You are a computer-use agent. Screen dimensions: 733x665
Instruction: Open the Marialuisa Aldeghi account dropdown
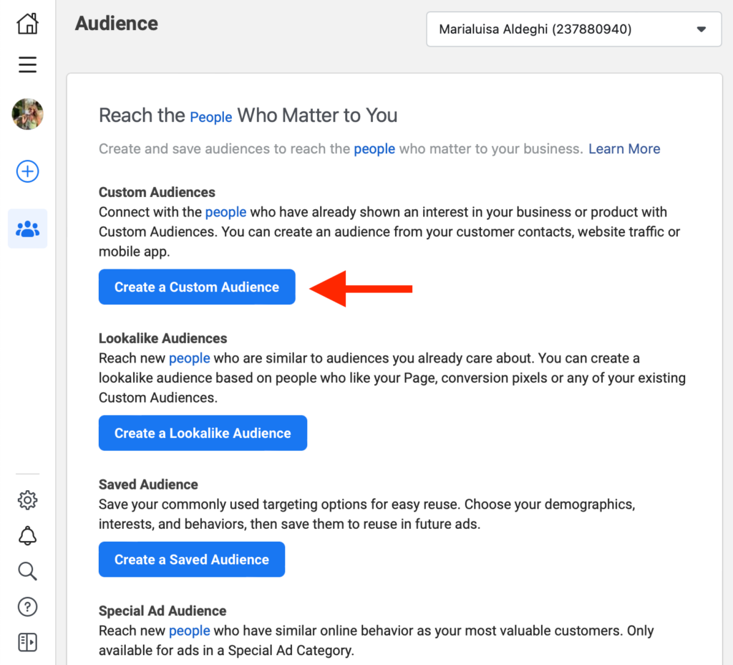[573, 29]
